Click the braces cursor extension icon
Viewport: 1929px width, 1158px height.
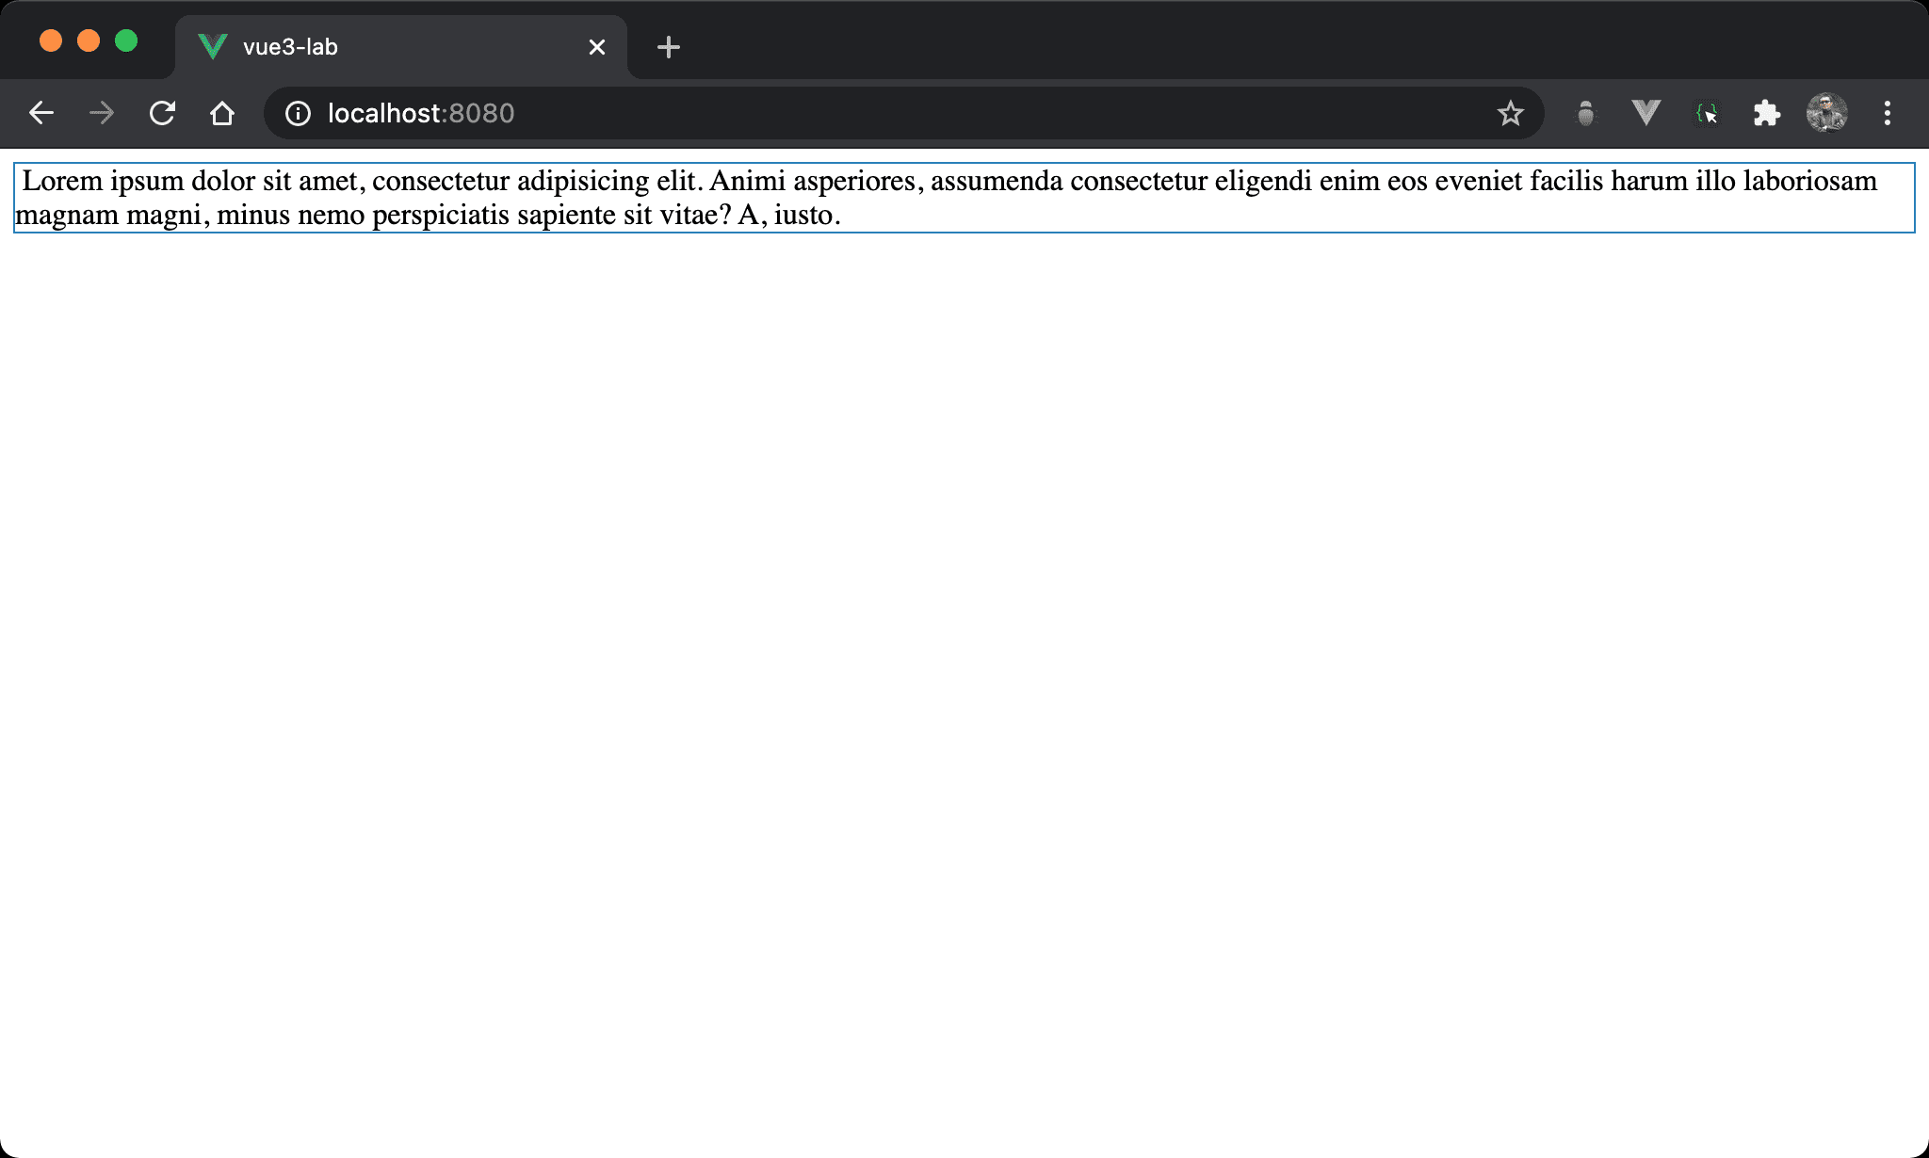1707,113
